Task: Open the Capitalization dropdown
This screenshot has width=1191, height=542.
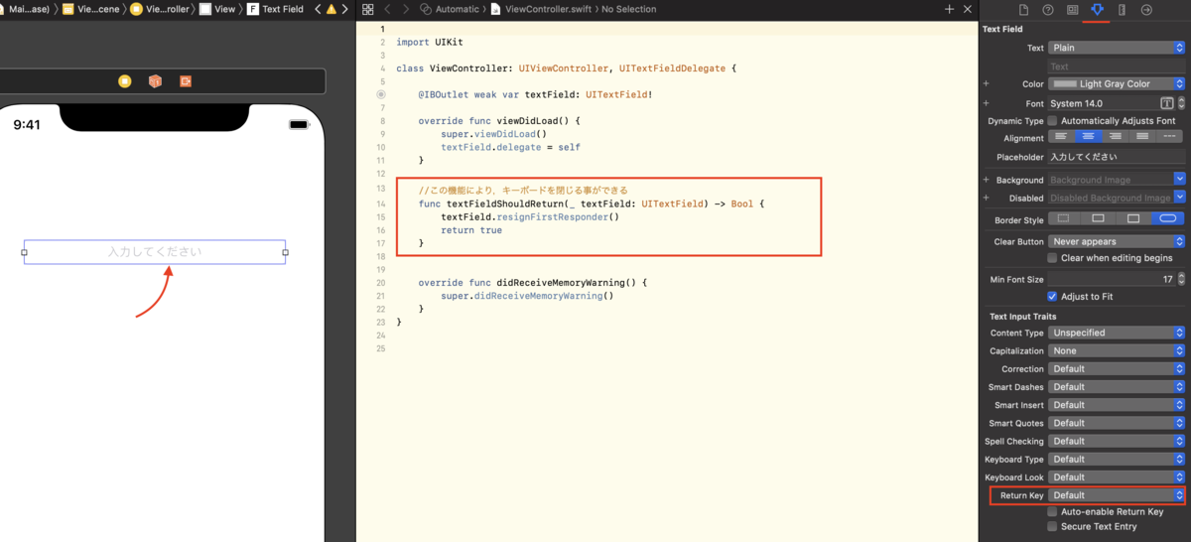Action: point(1117,350)
